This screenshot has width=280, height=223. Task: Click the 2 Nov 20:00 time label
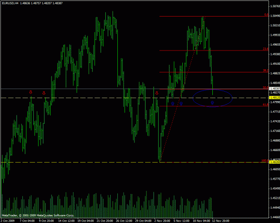coord(162,221)
